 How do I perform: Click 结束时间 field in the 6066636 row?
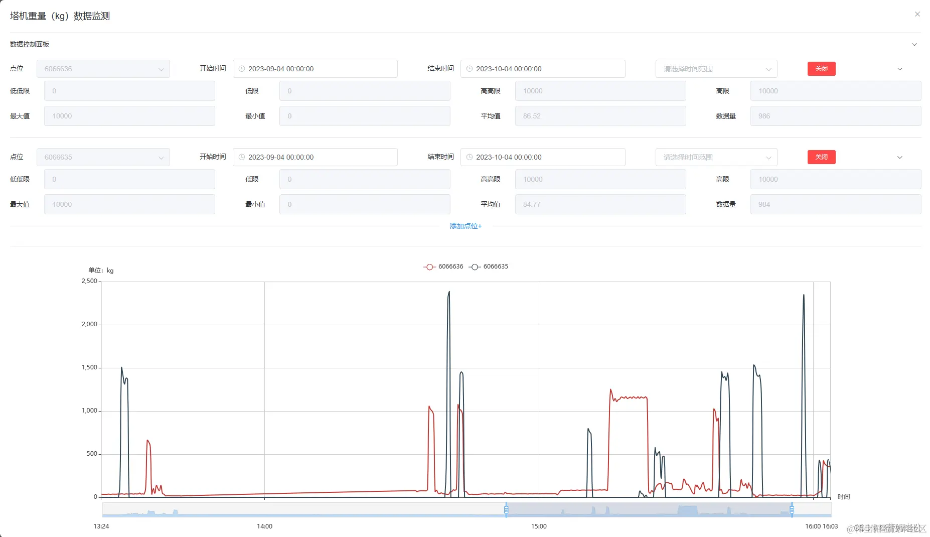543,69
